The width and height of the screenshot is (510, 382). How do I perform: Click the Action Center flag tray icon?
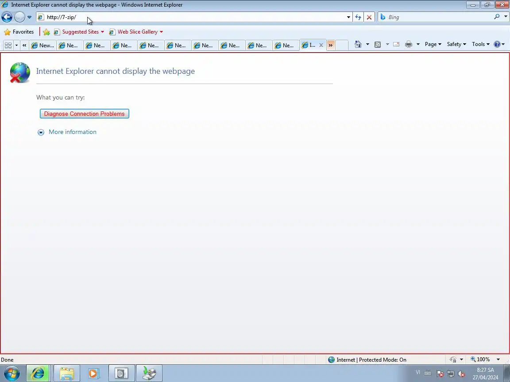coord(440,374)
